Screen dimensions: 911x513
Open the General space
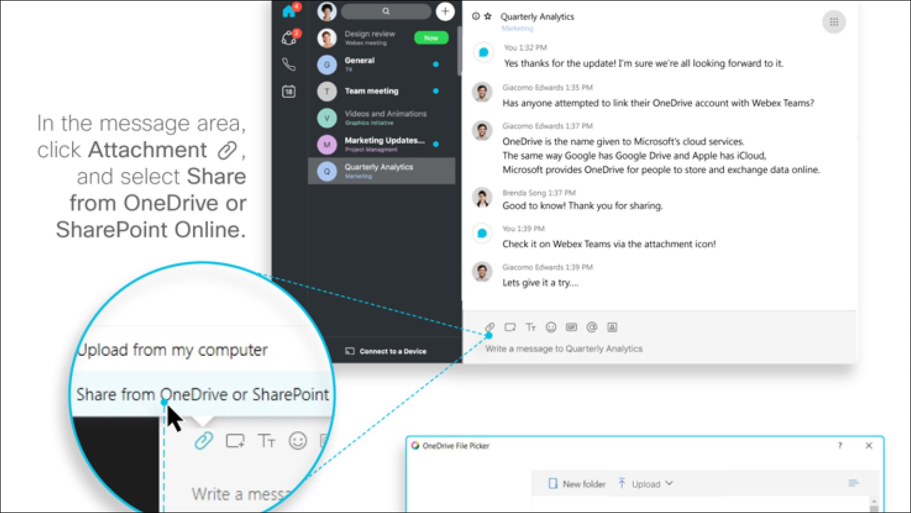(x=382, y=64)
